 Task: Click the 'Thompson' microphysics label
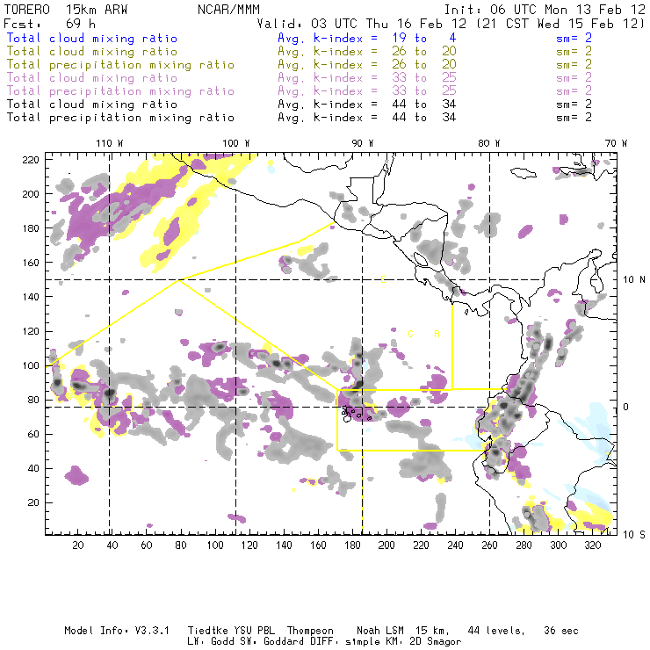point(310,631)
